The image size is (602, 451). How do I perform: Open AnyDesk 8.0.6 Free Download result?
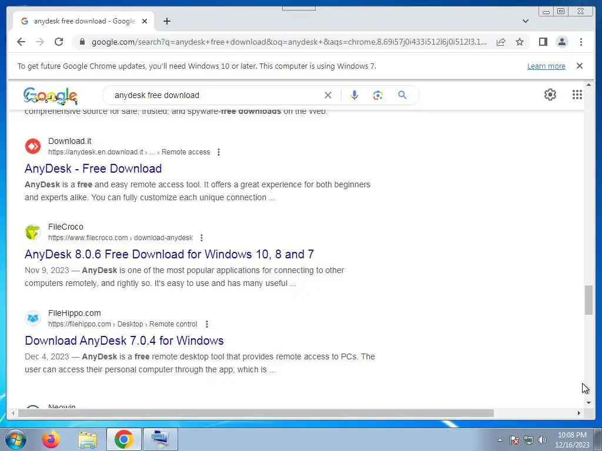(169, 254)
